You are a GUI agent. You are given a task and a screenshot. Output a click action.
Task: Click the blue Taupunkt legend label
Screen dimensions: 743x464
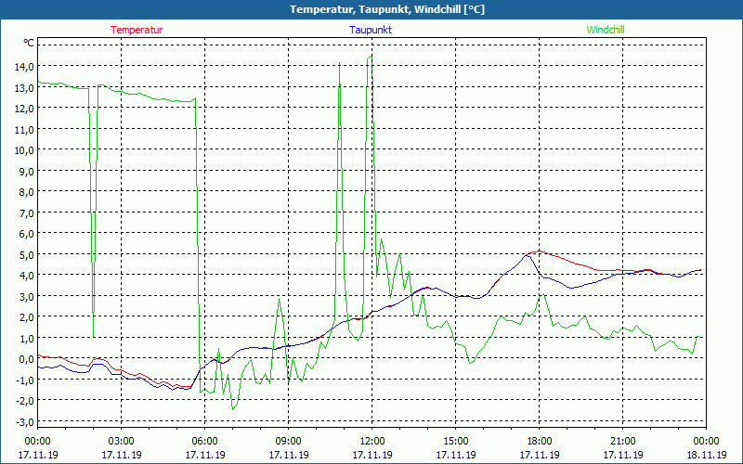coord(371,30)
